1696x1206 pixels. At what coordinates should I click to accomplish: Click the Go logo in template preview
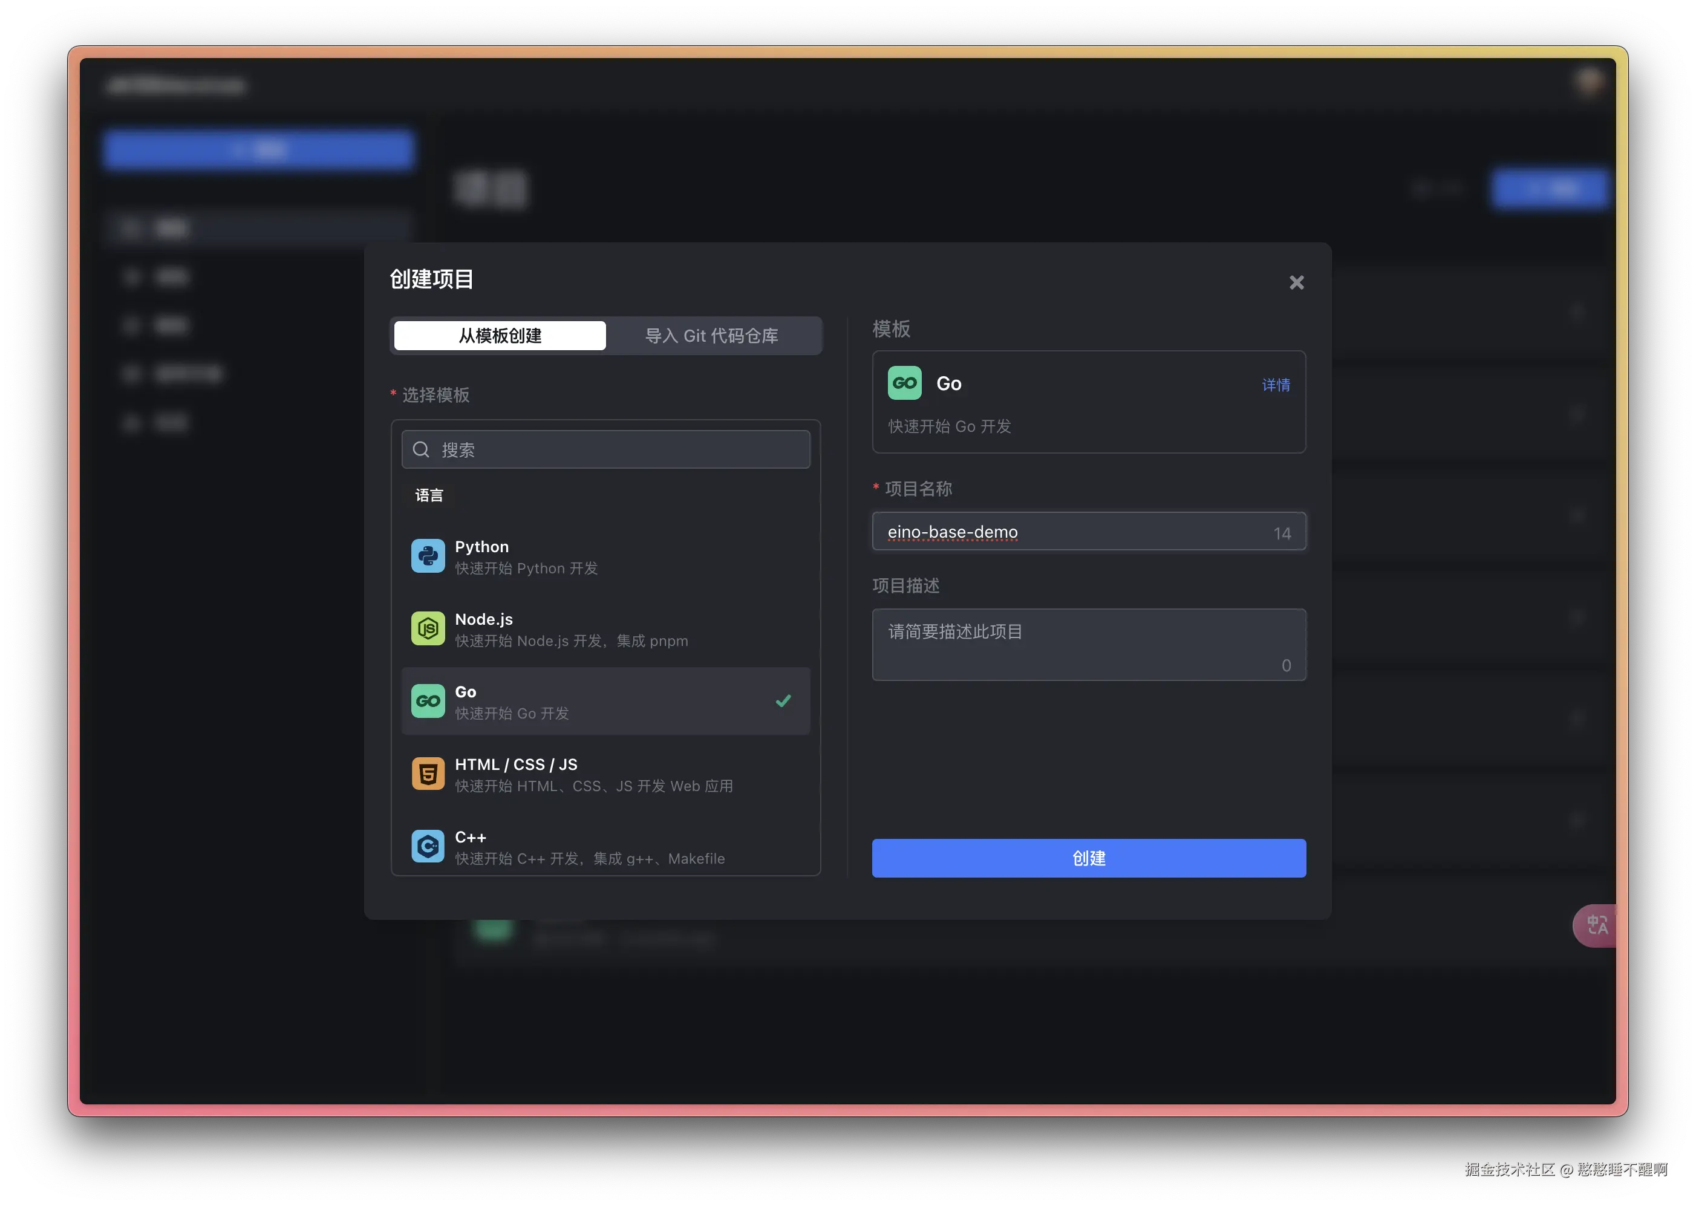pos(904,383)
